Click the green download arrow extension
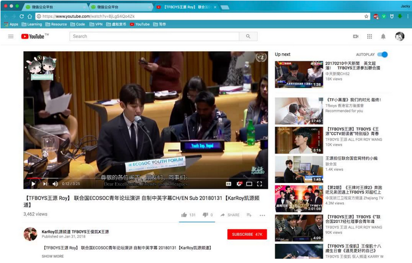412x263 pixels. click(x=400, y=17)
